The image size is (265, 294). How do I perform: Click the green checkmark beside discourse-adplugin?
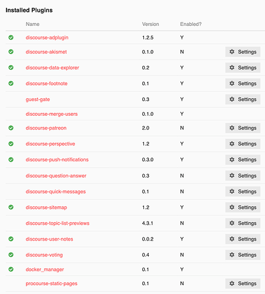[x=11, y=37]
